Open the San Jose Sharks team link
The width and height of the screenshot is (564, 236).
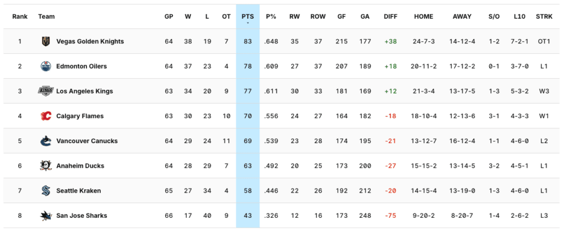click(82, 216)
